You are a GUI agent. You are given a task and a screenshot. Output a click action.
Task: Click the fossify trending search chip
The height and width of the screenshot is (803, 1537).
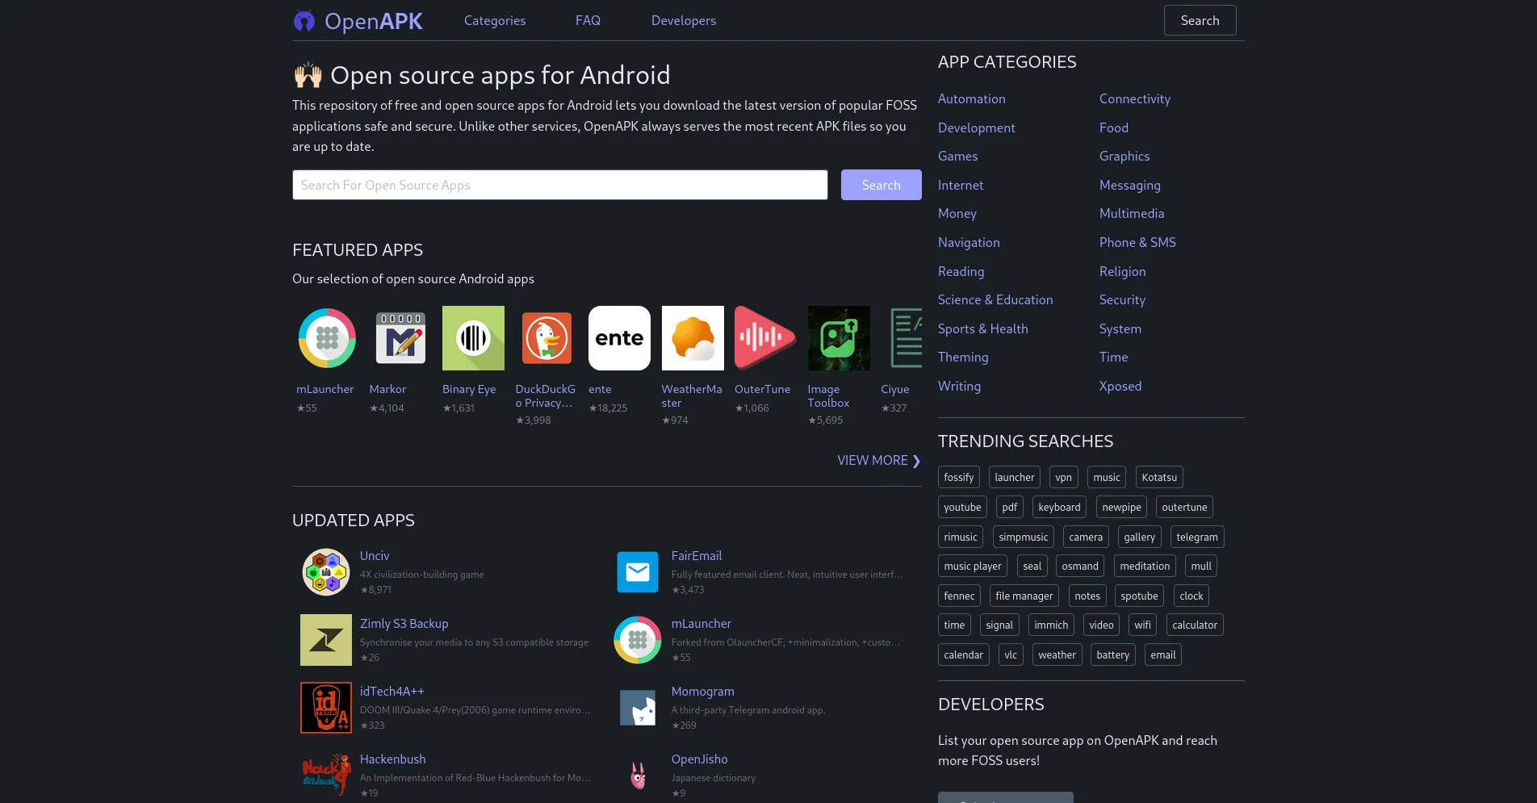click(x=958, y=477)
